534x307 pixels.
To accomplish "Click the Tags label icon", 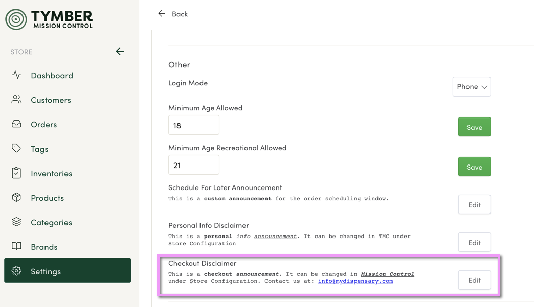I will click(16, 149).
